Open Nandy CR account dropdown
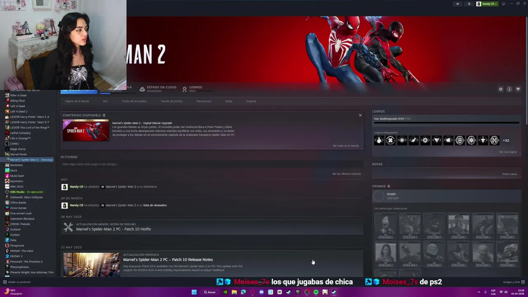 (x=487, y=4)
